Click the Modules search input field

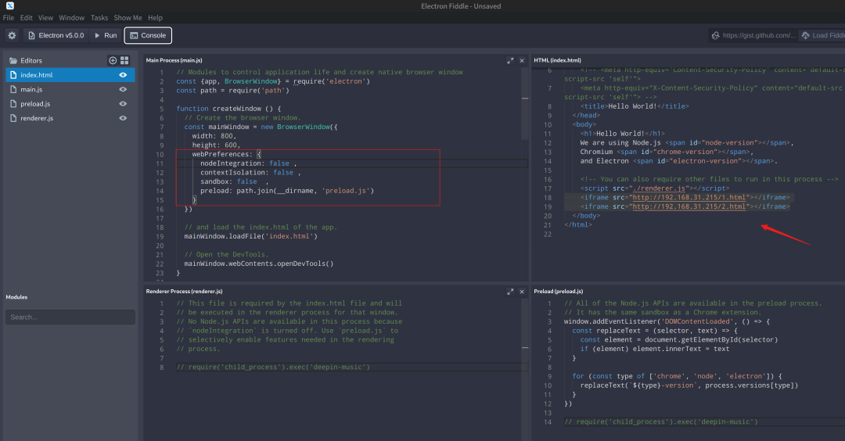click(70, 317)
